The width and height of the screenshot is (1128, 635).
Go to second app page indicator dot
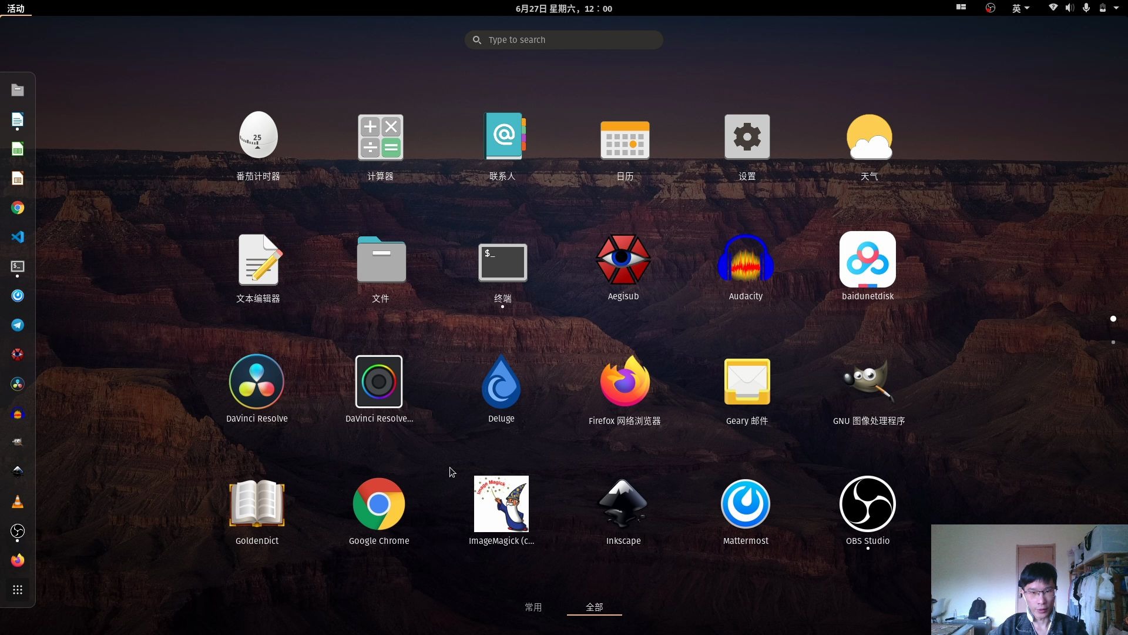pos(1113,342)
